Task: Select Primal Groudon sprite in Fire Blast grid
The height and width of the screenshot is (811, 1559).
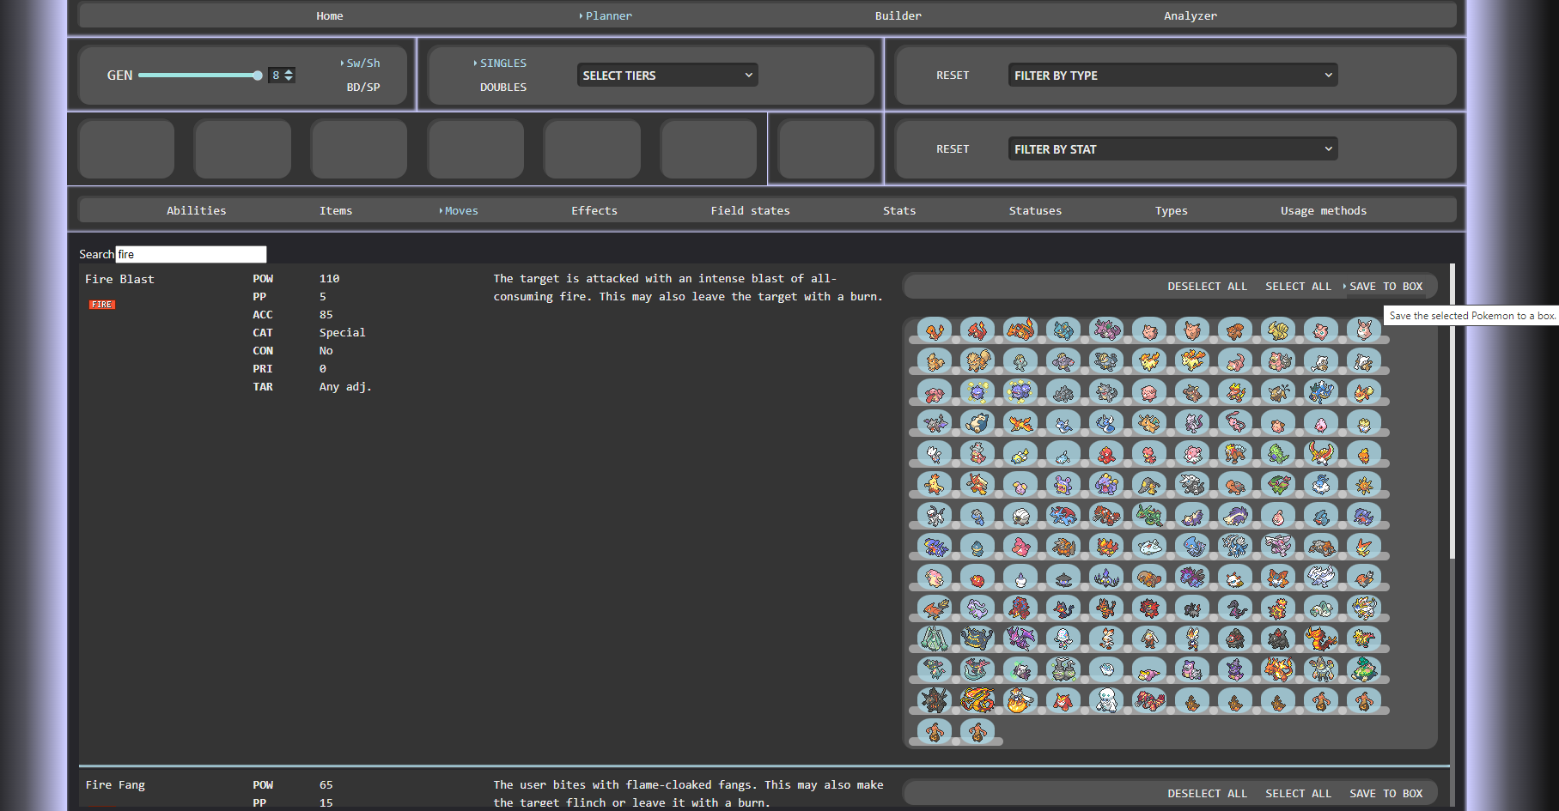Action: 1149,700
